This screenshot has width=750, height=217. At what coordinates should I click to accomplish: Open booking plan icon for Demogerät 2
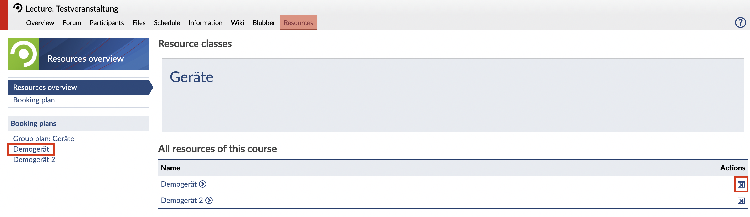click(741, 201)
